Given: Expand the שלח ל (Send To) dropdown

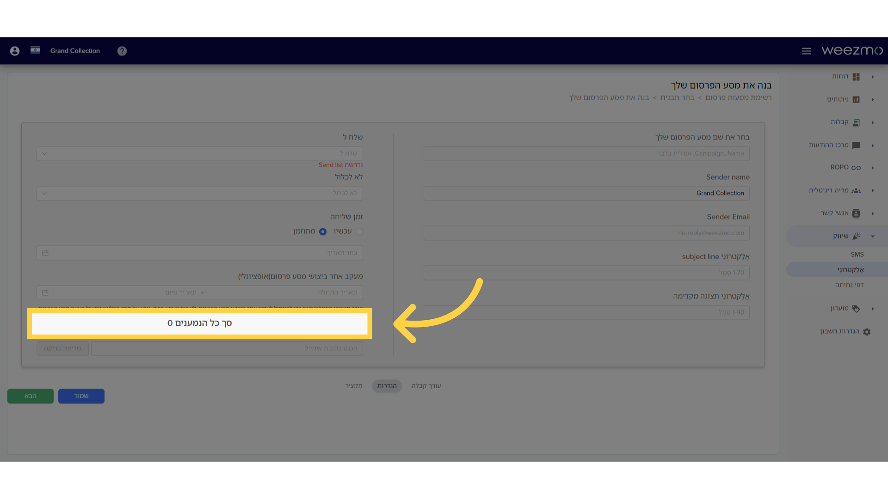Looking at the screenshot, I should (x=199, y=153).
